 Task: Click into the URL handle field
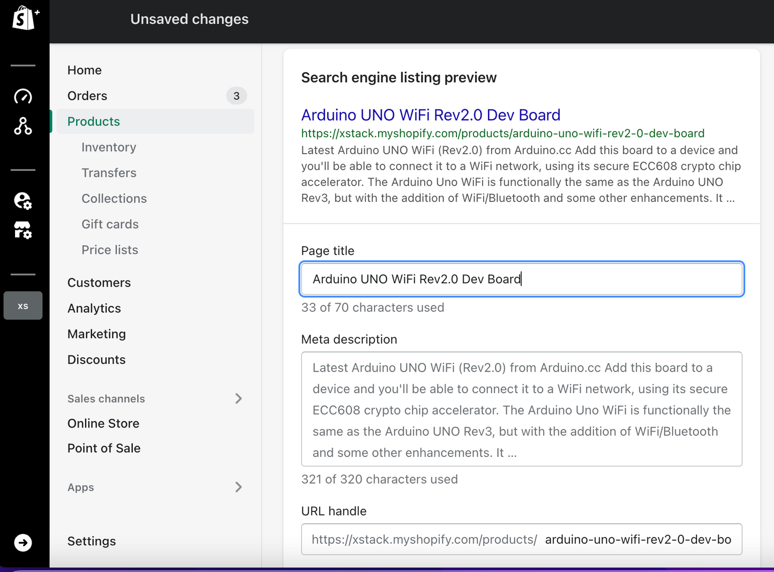[x=522, y=539]
